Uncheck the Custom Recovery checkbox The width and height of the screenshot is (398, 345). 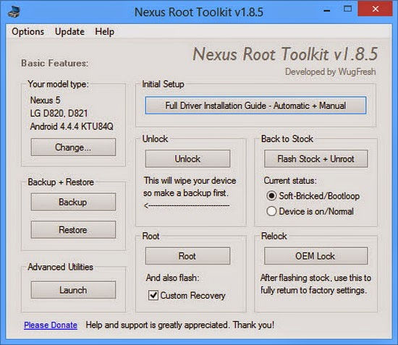pyautogui.click(x=153, y=295)
